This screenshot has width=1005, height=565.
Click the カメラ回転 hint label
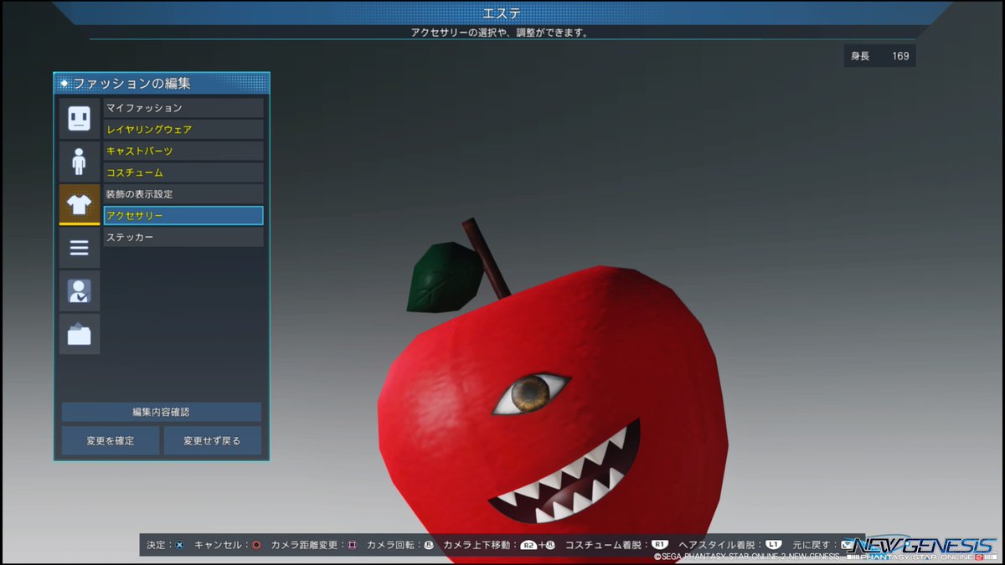tap(391, 545)
